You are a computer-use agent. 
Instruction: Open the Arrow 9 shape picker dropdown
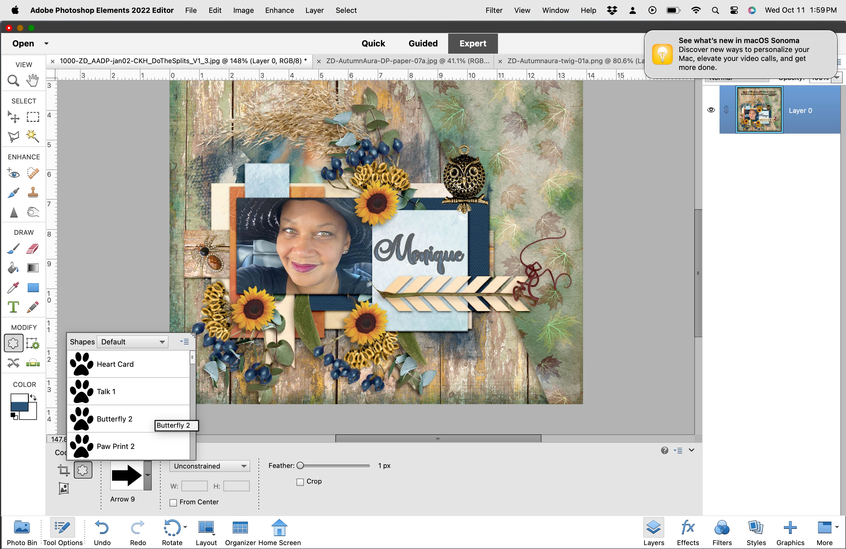tap(147, 475)
